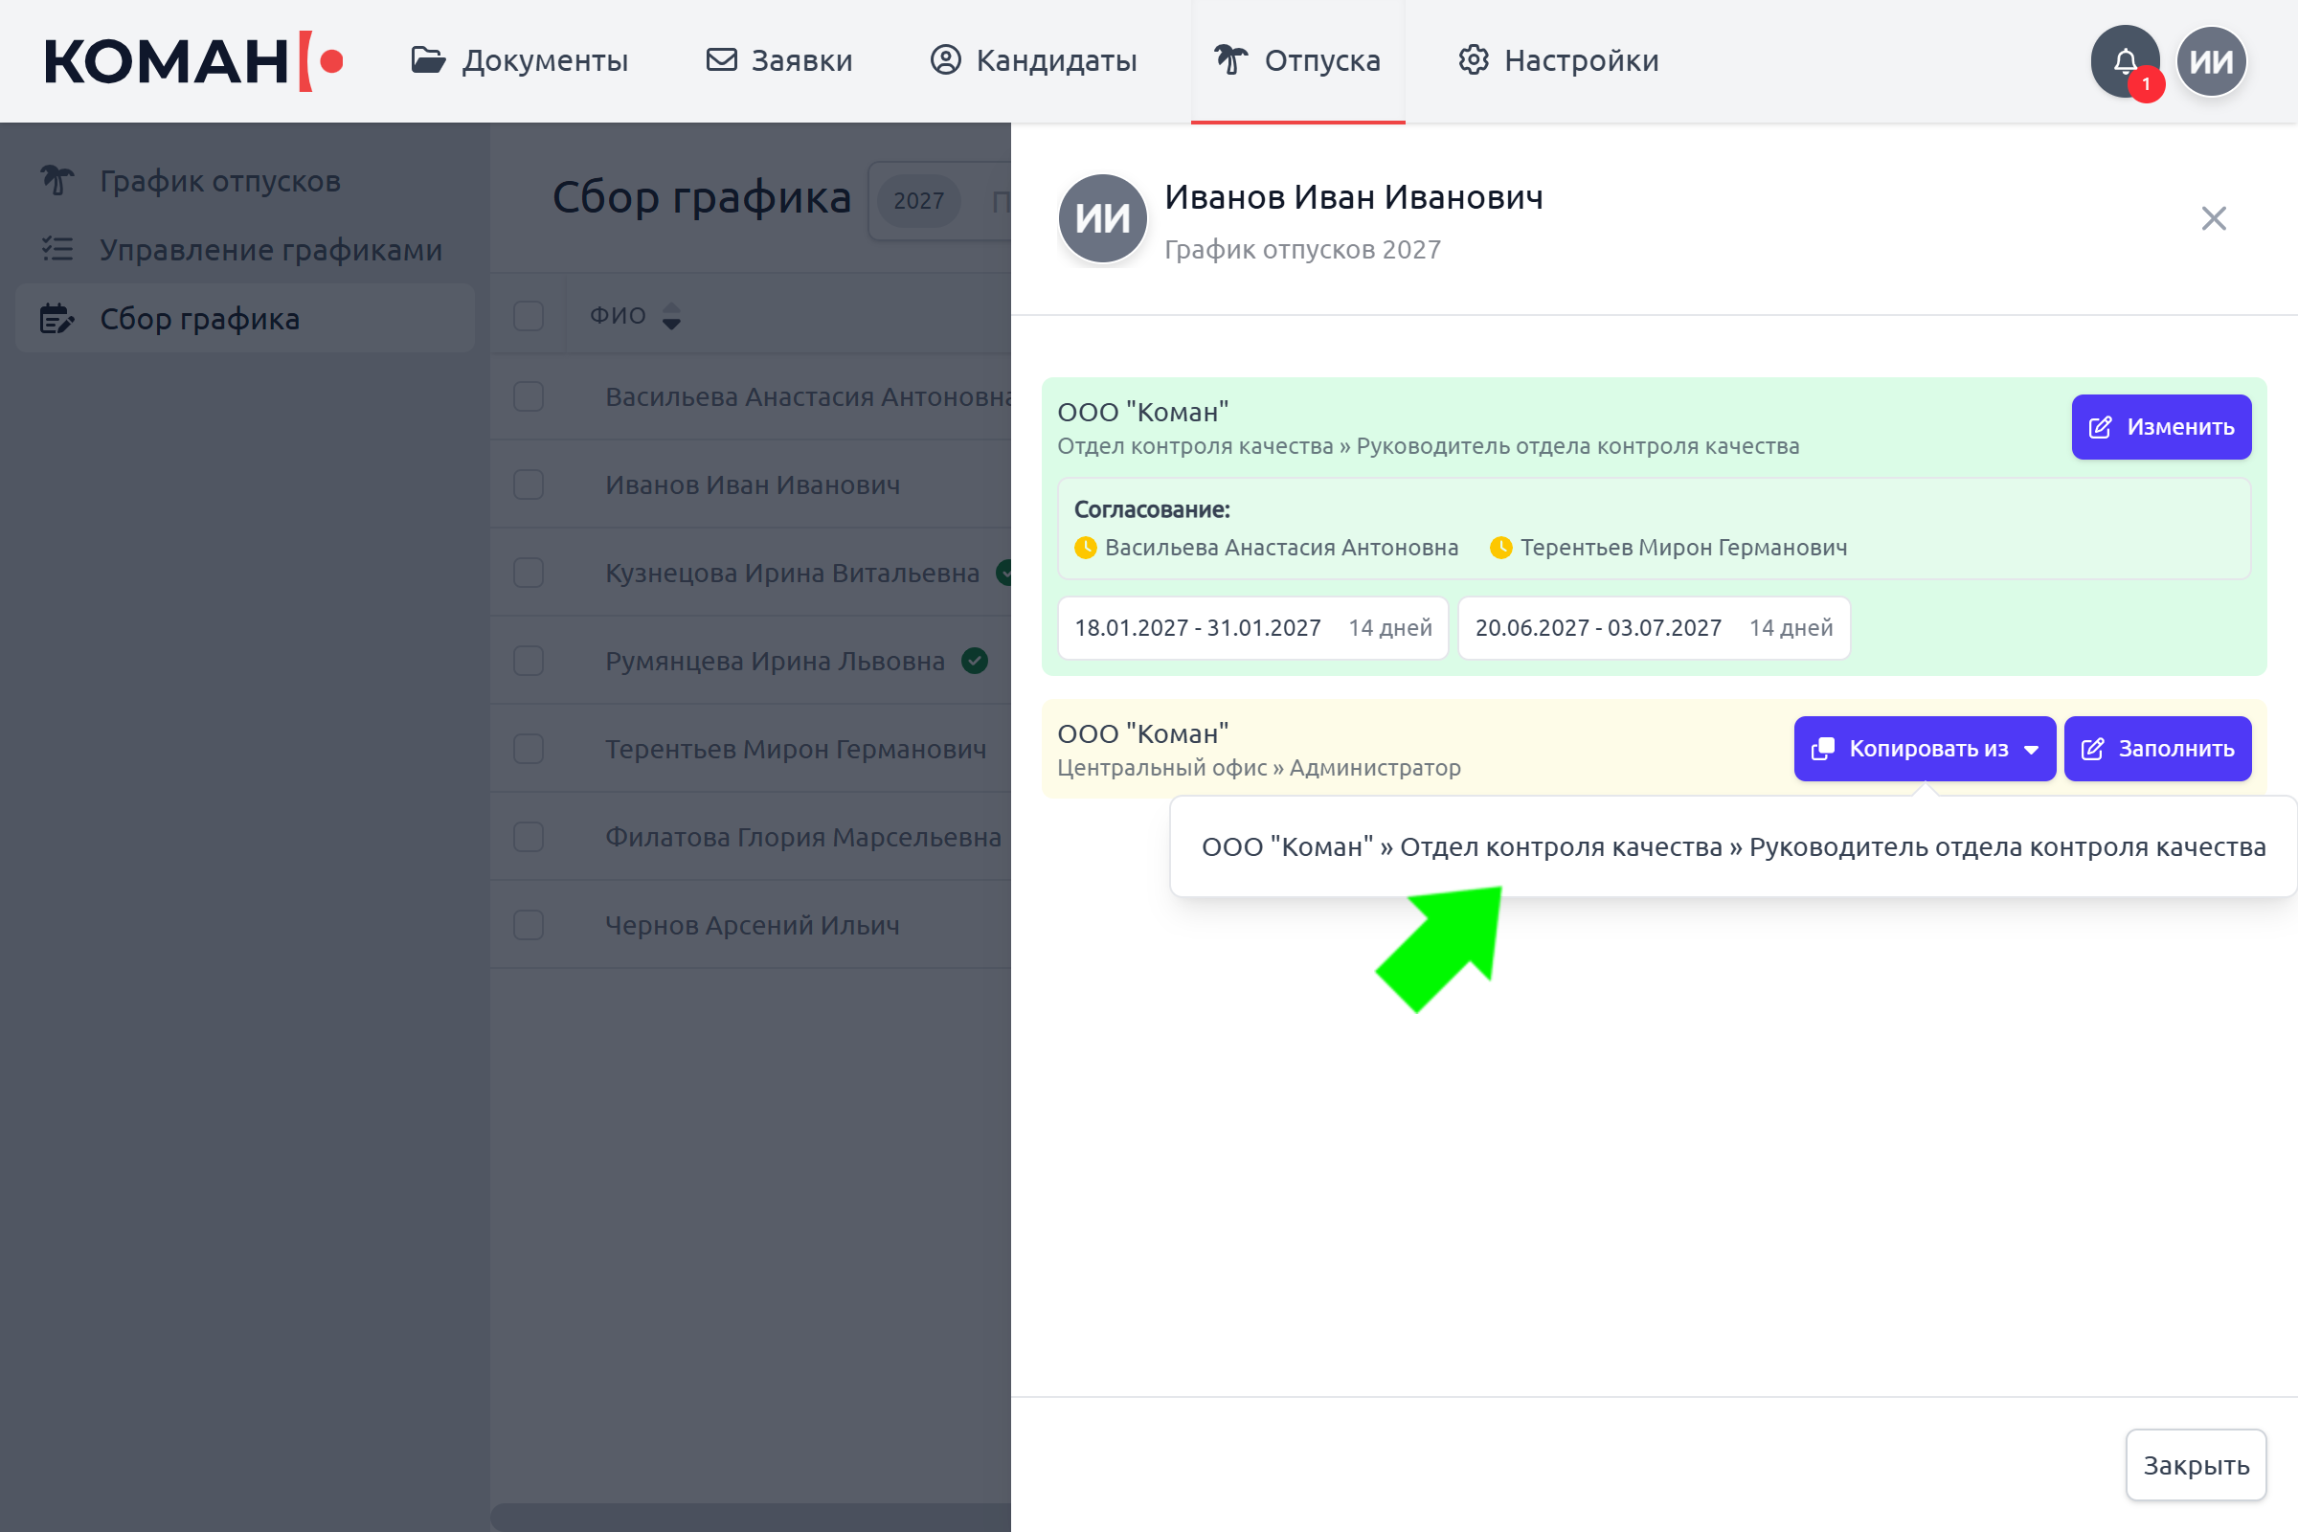Click Иванов Иван Иванович large avatar
This screenshot has height=1532, width=2298.
(1102, 219)
